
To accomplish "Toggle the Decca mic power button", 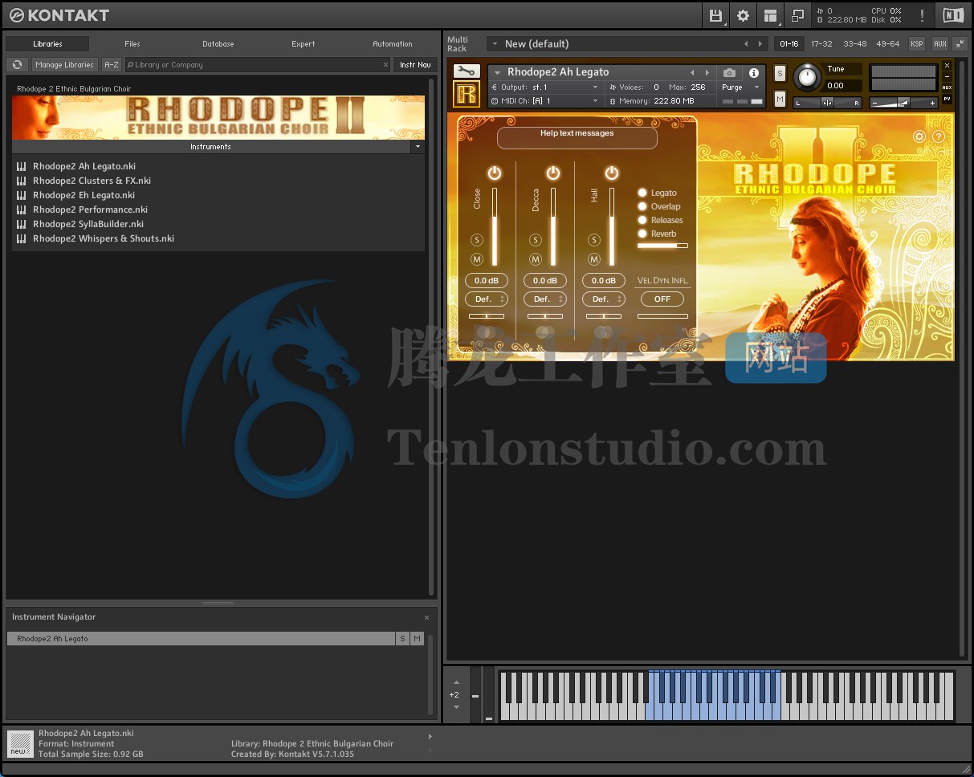I will [x=552, y=173].
